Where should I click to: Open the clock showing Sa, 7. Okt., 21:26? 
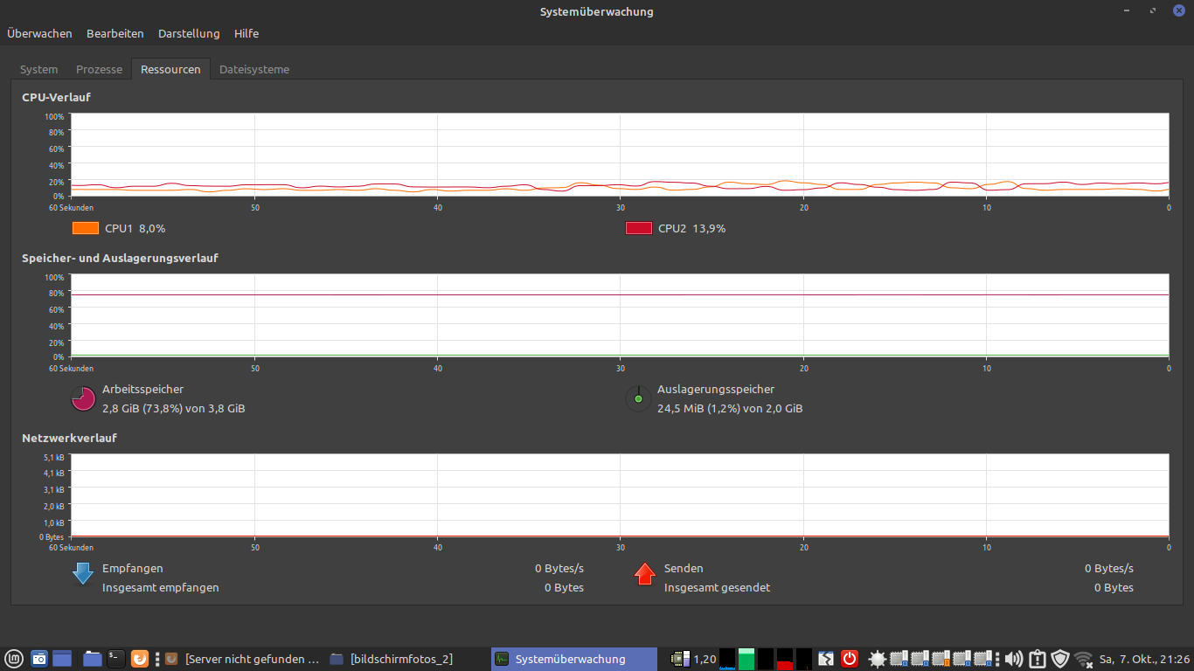pyautogui.click(x=1144, y=659)
